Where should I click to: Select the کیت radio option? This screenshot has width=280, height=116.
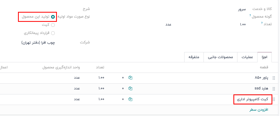click(53, 25)
